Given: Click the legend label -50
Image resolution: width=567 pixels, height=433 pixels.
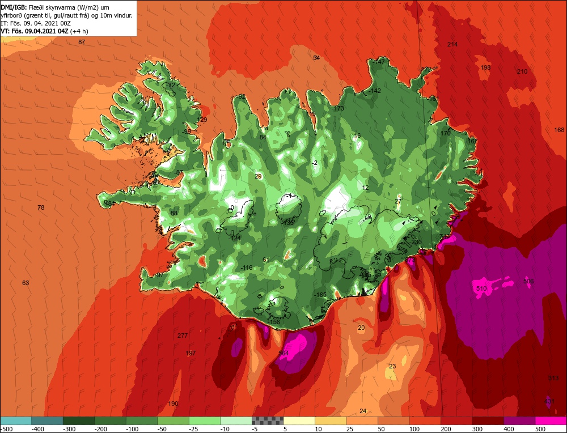Looking at the screenshot, I should pyautogui.click(x=163, y=430).
